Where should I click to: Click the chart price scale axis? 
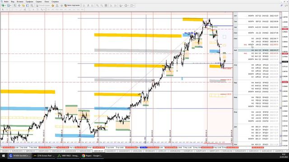coord(285,79)
